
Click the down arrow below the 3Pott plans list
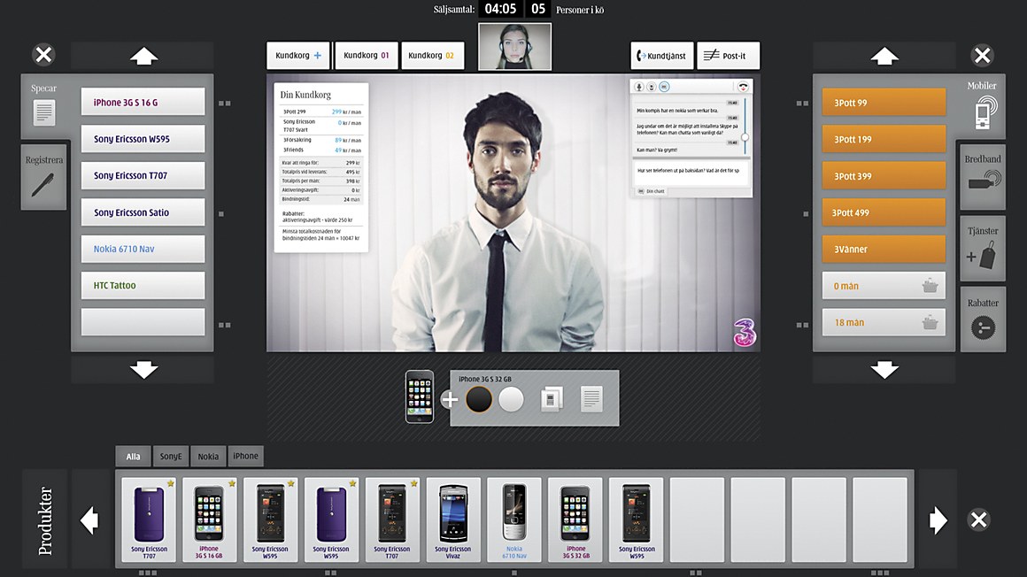[x=884, y=370]
